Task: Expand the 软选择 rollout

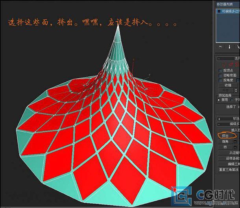Action: 228,119
